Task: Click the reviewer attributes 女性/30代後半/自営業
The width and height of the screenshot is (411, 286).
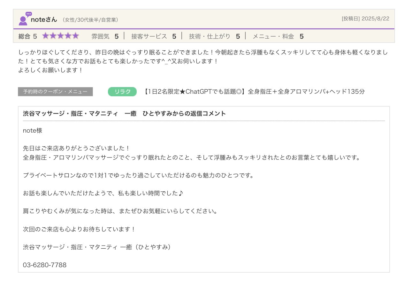Action: 90,20
